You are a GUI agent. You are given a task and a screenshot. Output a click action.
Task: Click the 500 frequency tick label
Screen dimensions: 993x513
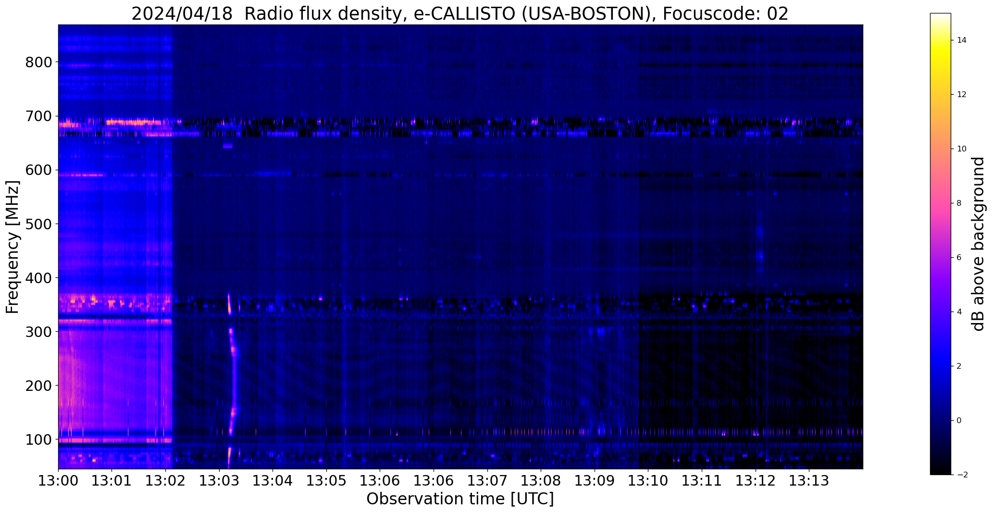click(38, 224)
